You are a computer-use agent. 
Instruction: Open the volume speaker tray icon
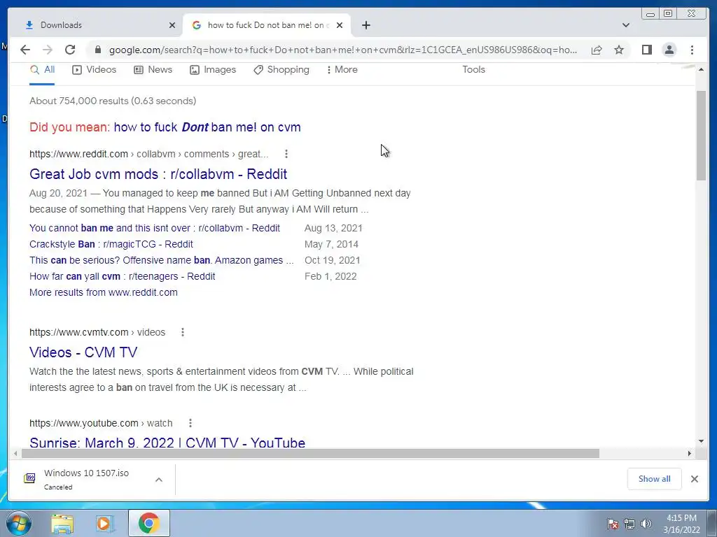(x=646, y=524)
